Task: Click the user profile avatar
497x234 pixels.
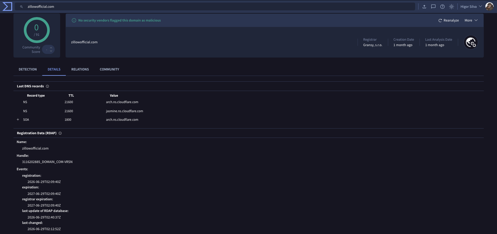Action: (x=489, y=6)
